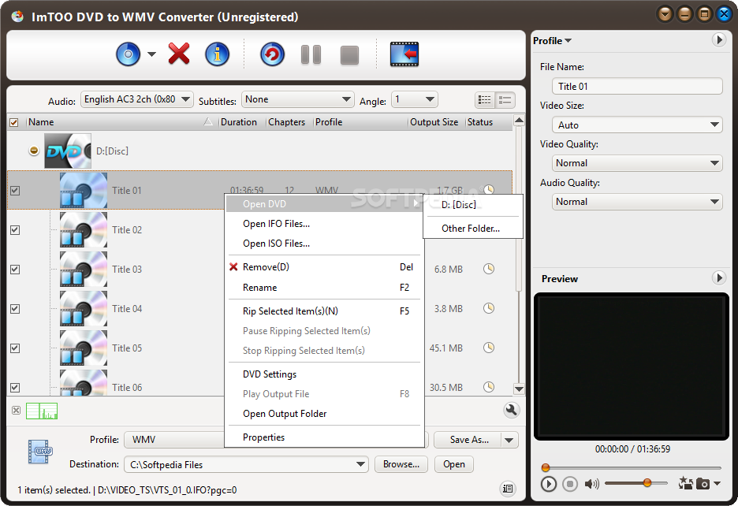The width and height of the screenshot is (738, 506).
Task: Open the Angle dropdown
Action: [x=414, y=99]
